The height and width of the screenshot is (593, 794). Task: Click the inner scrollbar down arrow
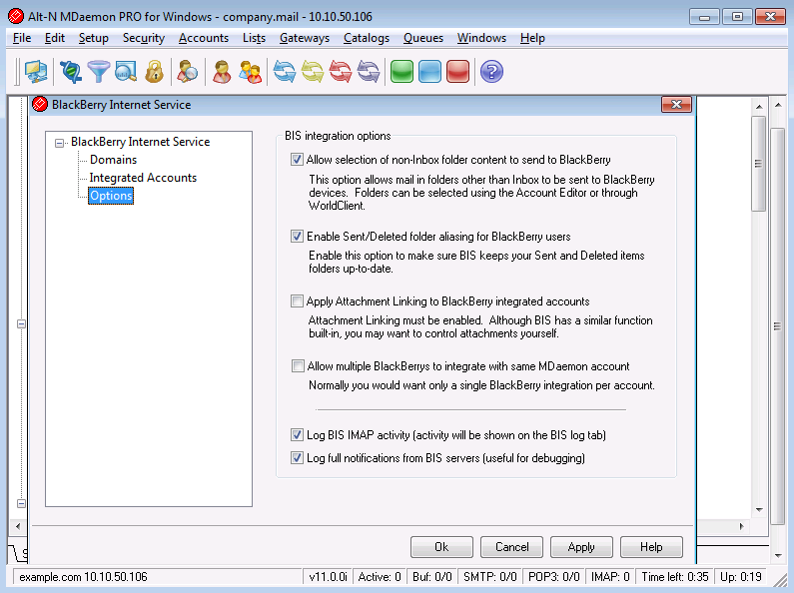[x=759, y=509]
